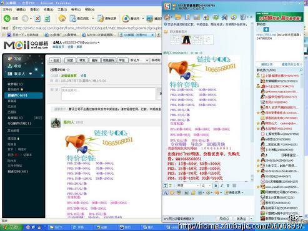
Task: Click the Send button in chat window
Action: 241,219
